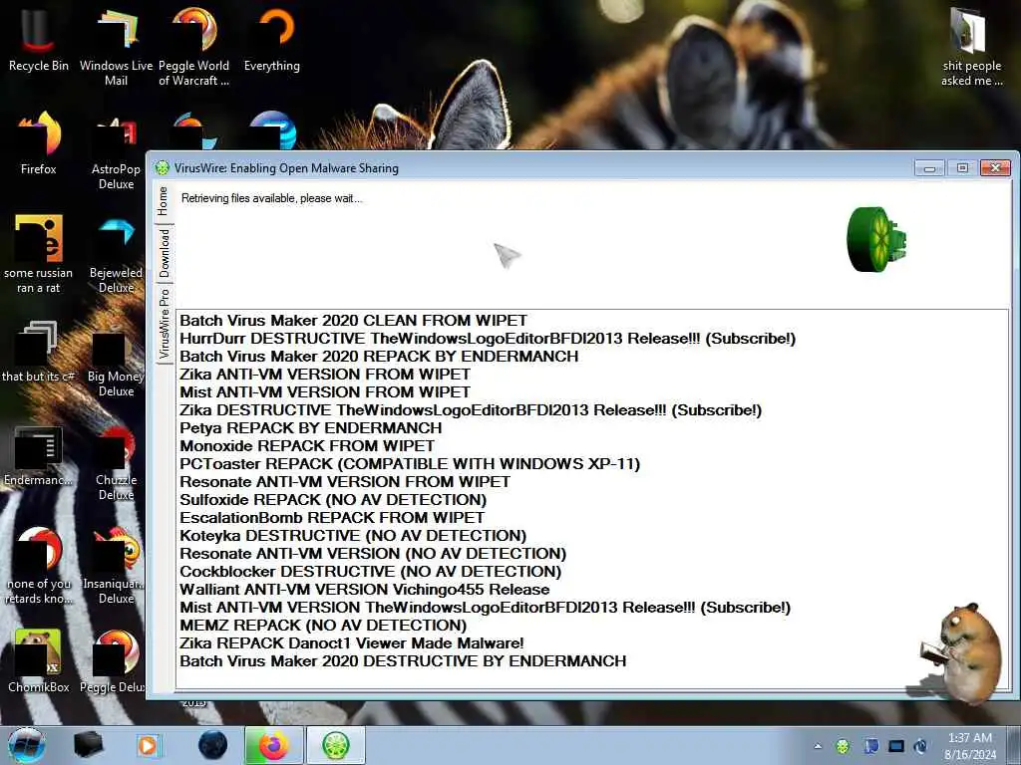
Task: Select the Peggle World of Warcraft icon
Action: [194, 46]
